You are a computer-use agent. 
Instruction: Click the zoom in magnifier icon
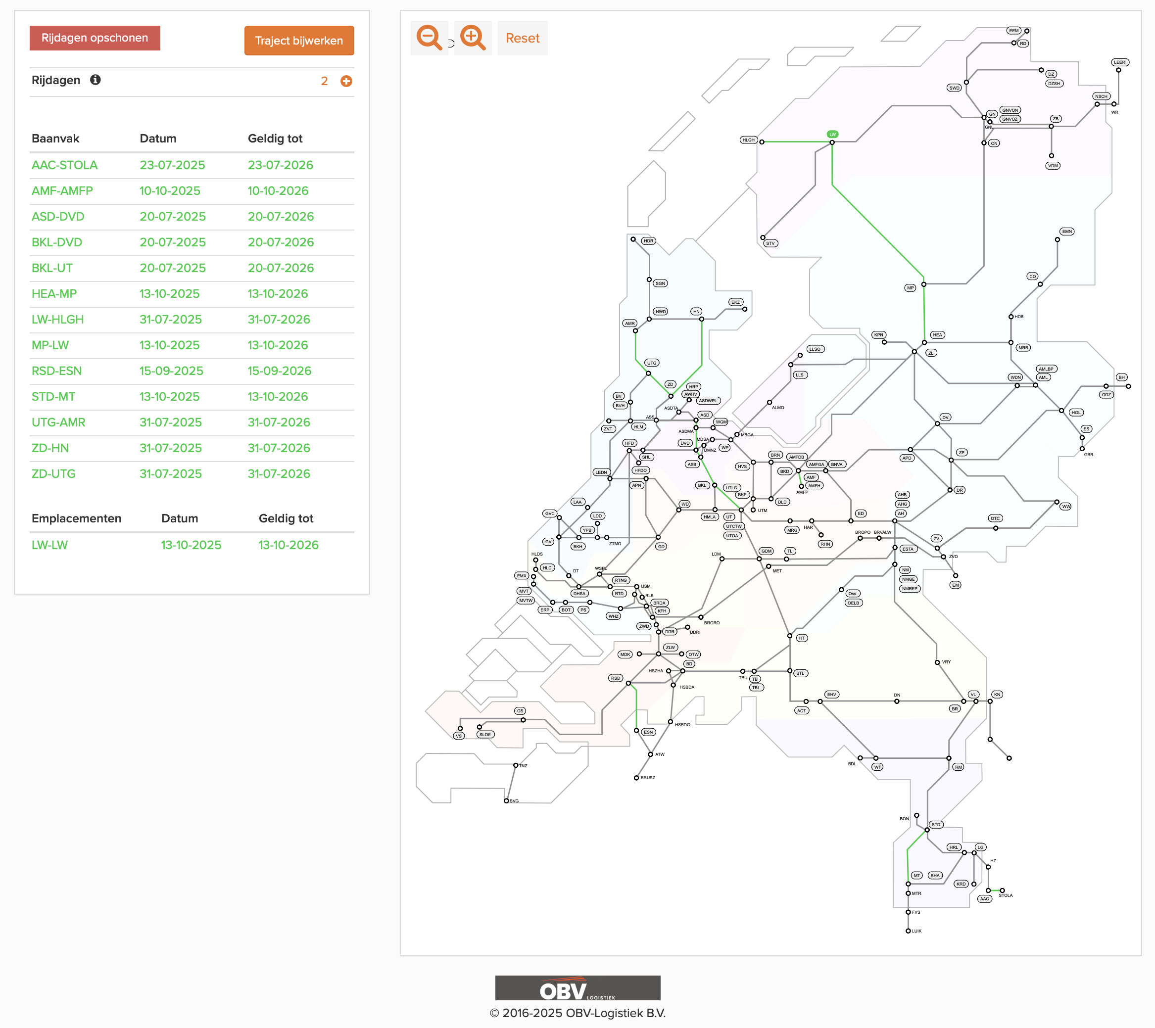tap(473, 38)
